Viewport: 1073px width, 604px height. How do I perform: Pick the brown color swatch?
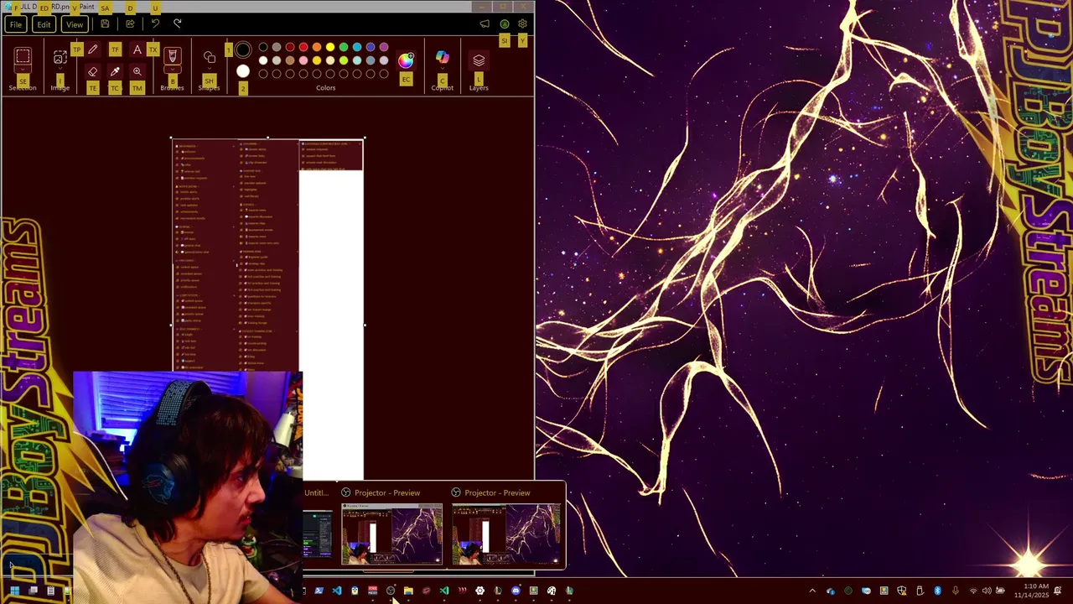(x=290, y=60)
